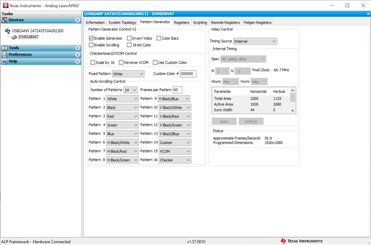Select the Pattern Generator tab
371x245 pixels.
(x=155, y=22)
